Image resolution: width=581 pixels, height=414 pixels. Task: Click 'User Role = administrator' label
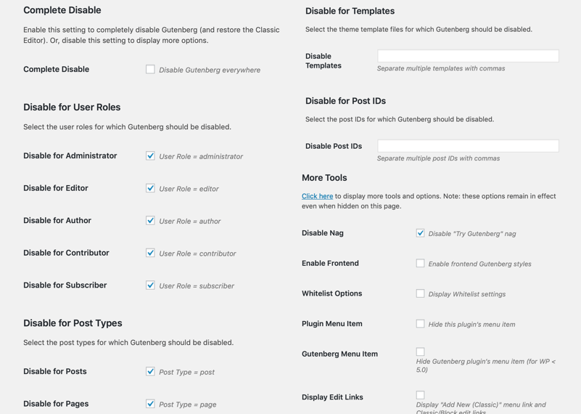point(201,157)
